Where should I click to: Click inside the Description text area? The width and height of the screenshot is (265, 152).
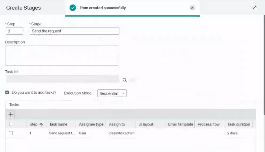tap(62, 55)
